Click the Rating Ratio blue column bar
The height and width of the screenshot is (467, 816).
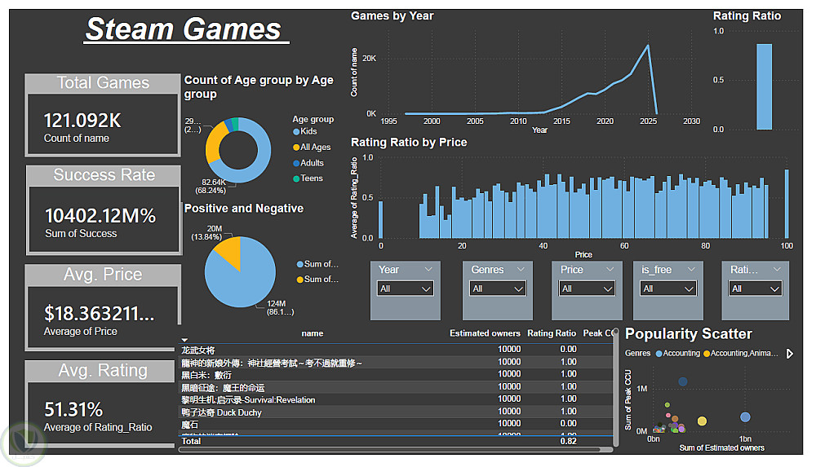coord(764,86)
